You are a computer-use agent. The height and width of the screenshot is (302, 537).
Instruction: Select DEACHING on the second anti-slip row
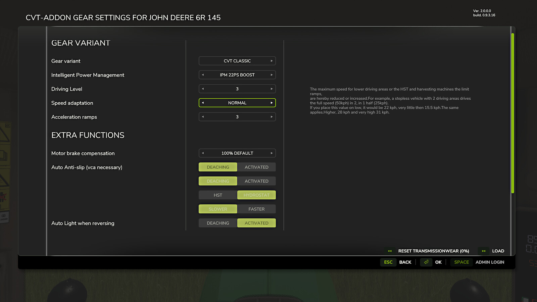(x=217, y=181)
